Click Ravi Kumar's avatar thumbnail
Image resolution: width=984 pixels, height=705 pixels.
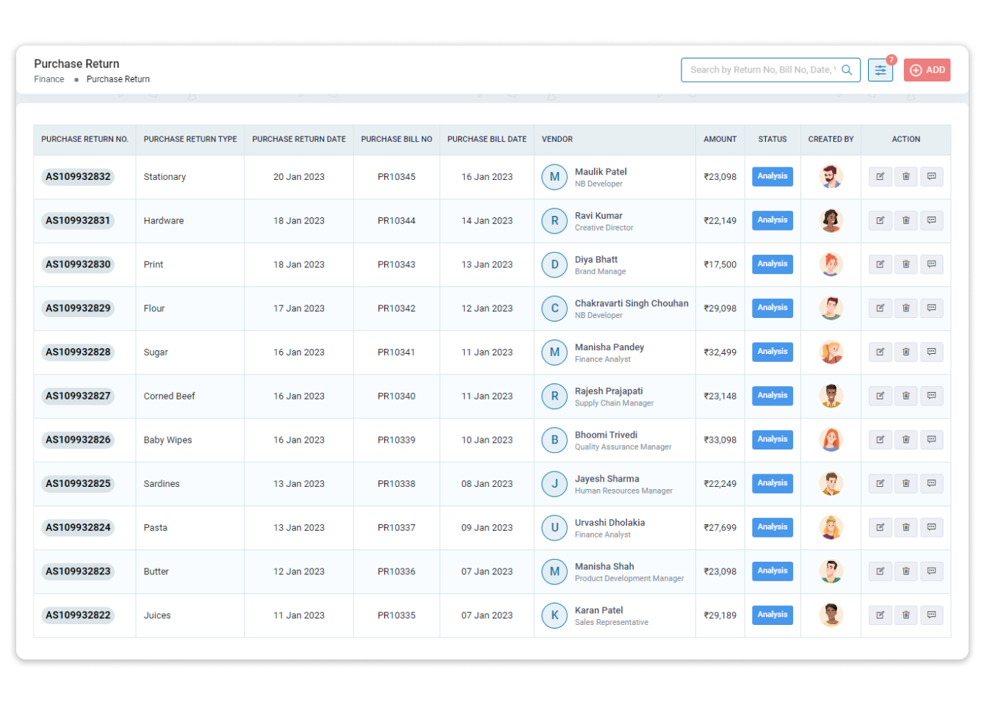[x=831, y=220]
